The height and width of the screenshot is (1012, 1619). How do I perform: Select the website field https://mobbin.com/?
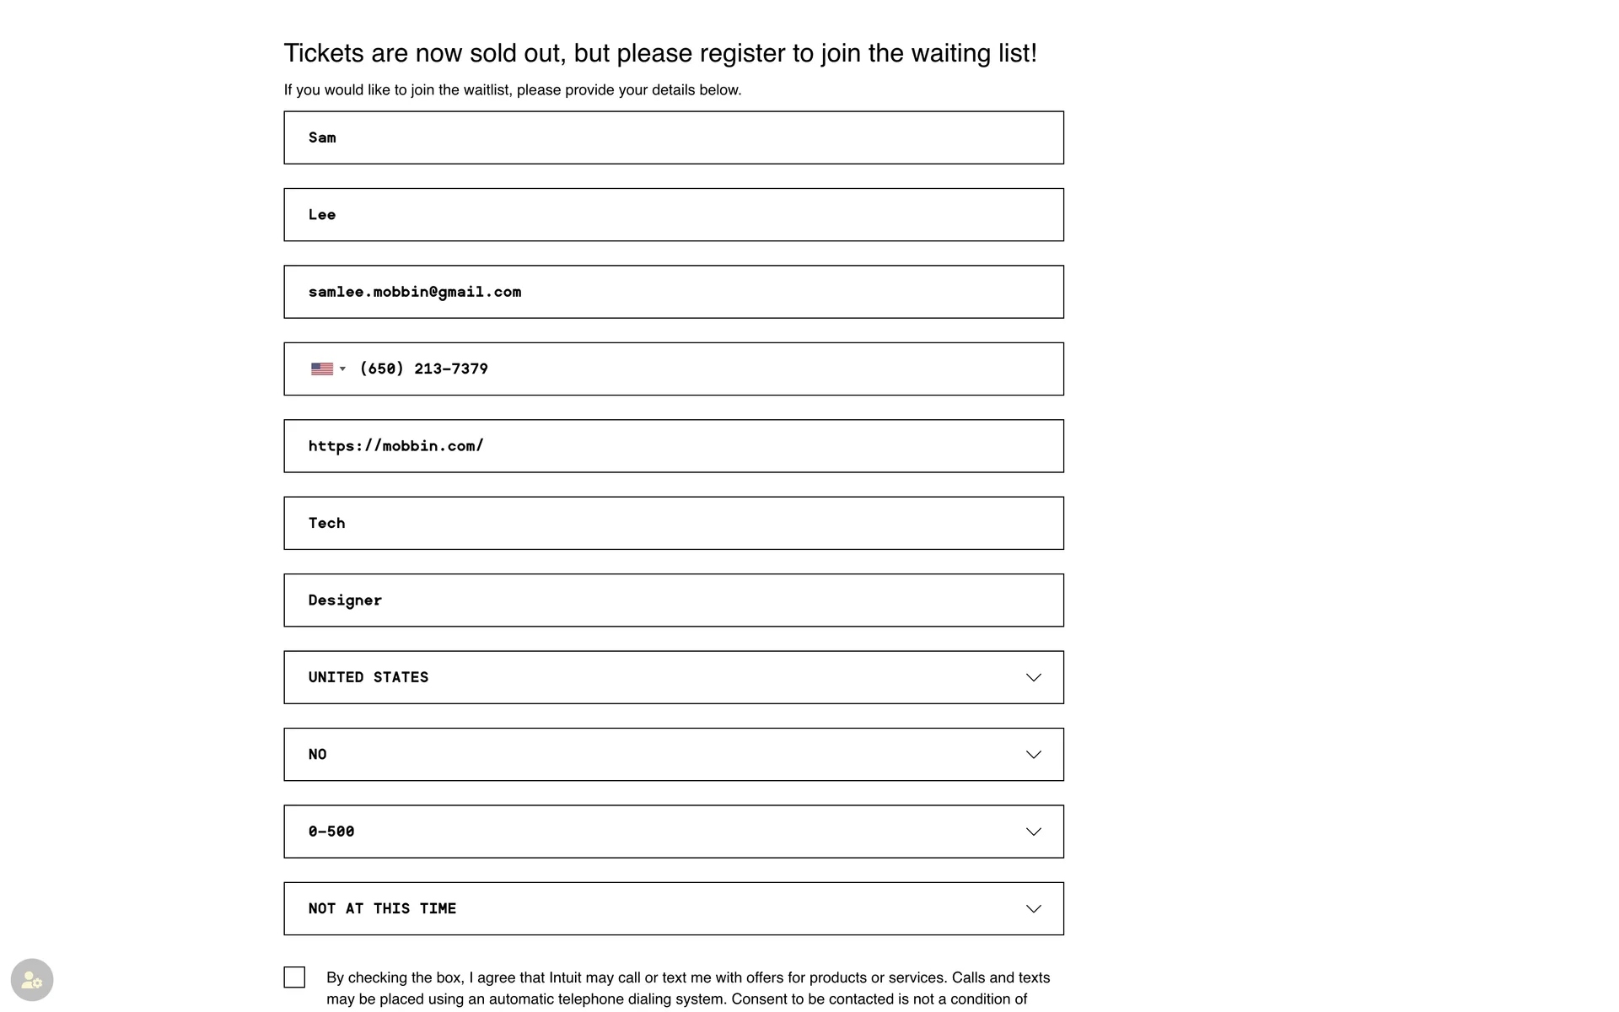tap(674, 446)
